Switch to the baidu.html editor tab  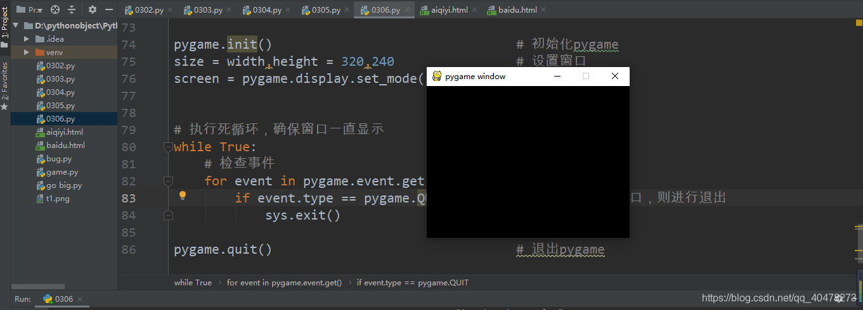(517, 10)
